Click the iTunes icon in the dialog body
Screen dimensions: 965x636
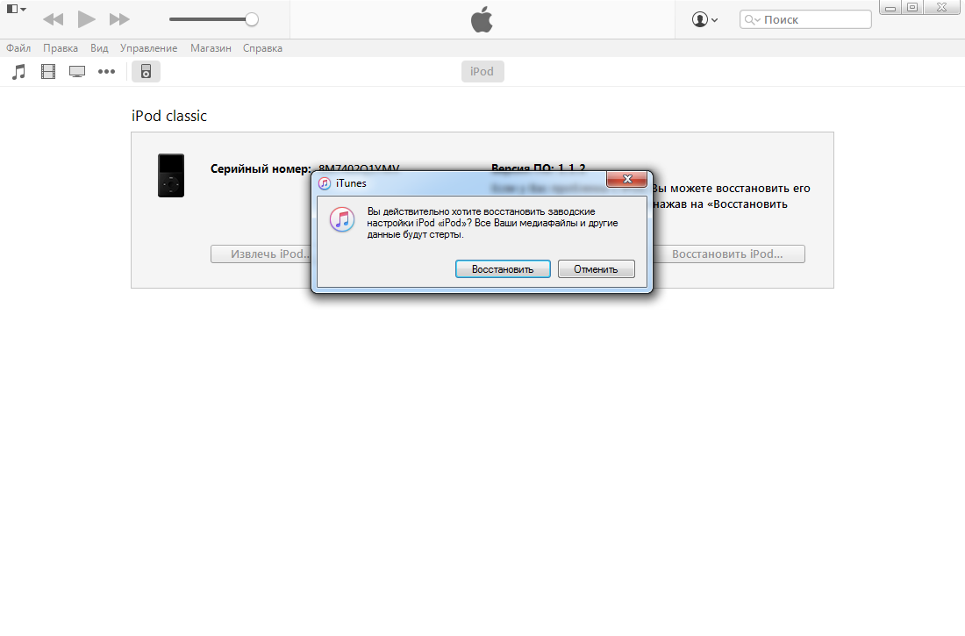coord(341,219)
